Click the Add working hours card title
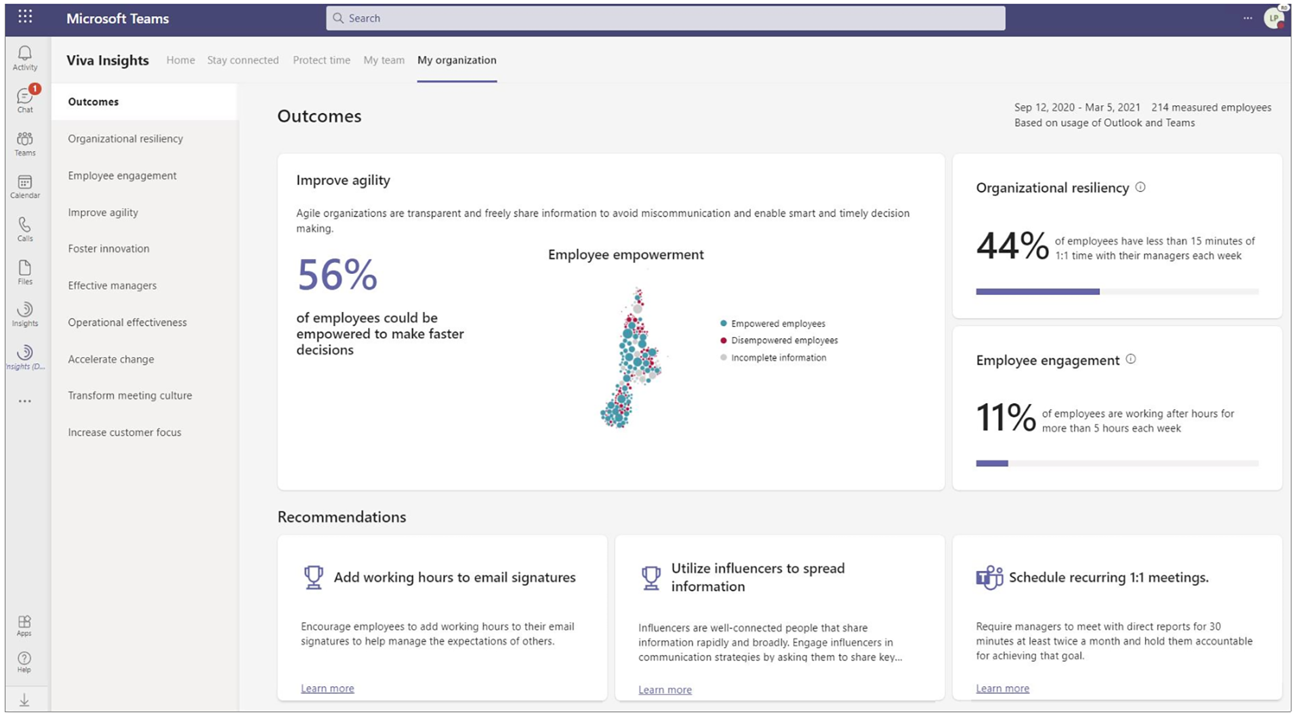1301x720 pixels. pos(455,578)
